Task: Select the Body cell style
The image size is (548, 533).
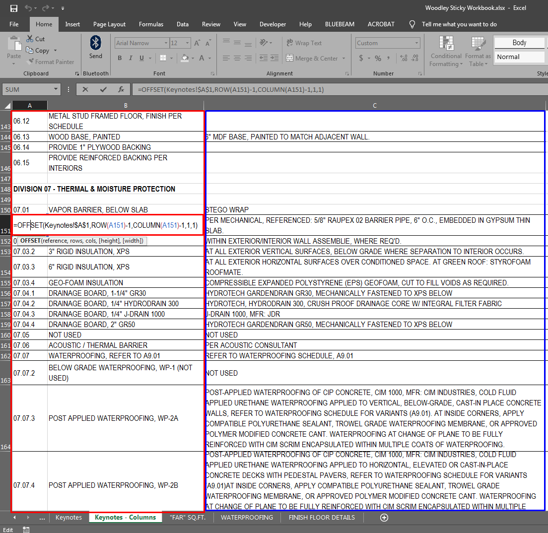Action: [519, 43]
